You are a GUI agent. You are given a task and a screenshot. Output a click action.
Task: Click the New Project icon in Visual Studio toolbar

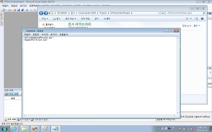point(3,10)
